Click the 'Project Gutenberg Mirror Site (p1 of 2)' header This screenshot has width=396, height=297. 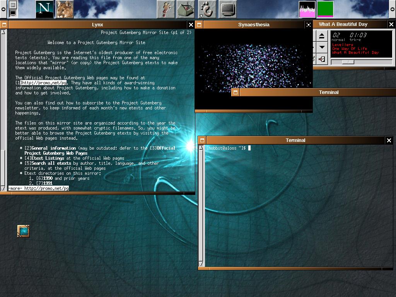tap(146, 32)
